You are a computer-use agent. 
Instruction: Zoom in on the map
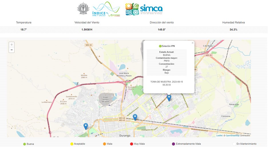pos(12,45)
